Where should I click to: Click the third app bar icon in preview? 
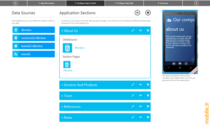[186, 63]
